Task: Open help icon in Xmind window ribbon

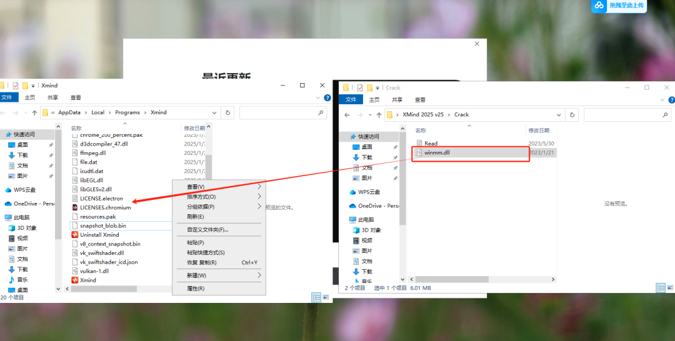Action: [327, 97]
